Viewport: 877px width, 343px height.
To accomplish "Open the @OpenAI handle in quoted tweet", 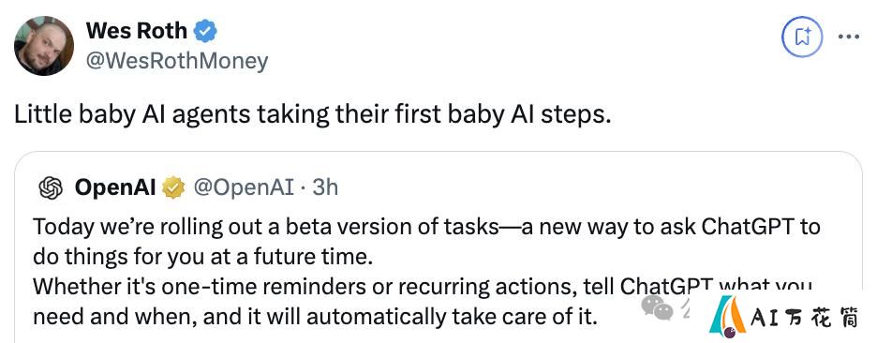I will coord(244,188).
